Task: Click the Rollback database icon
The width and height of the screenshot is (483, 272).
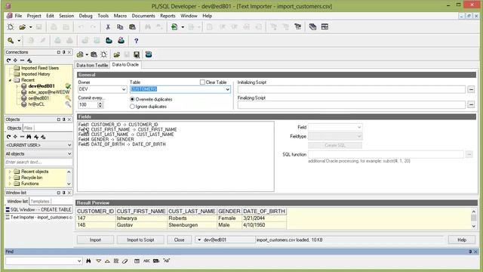Action: pos(121,40)
